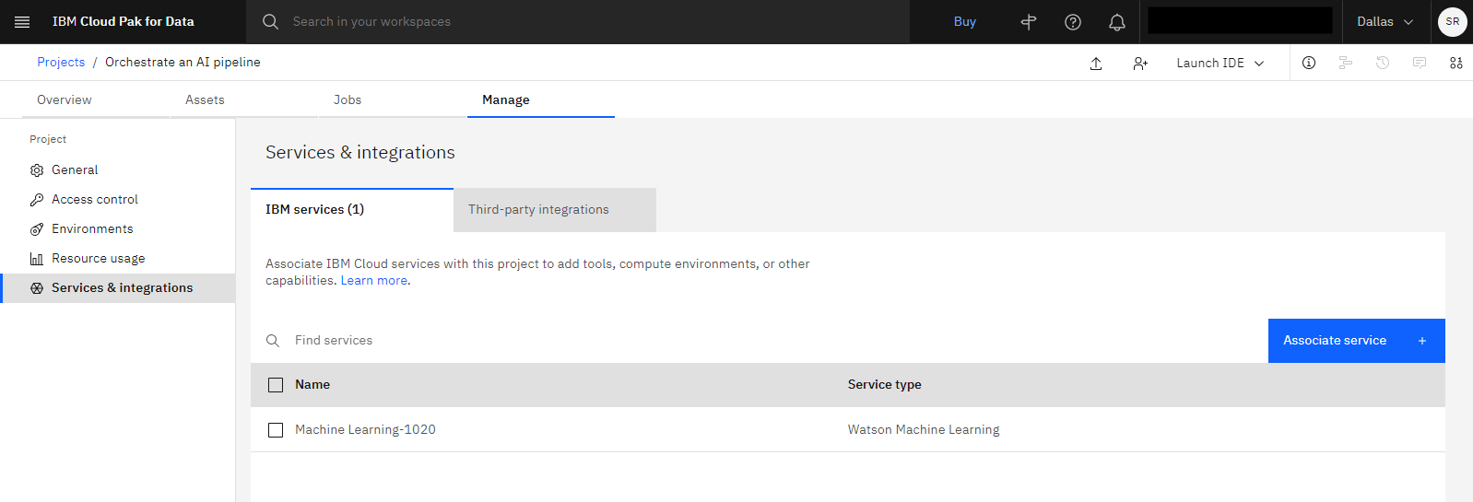
Task: Go to the Projects breadcrumb link
Action: coord(61,62)
